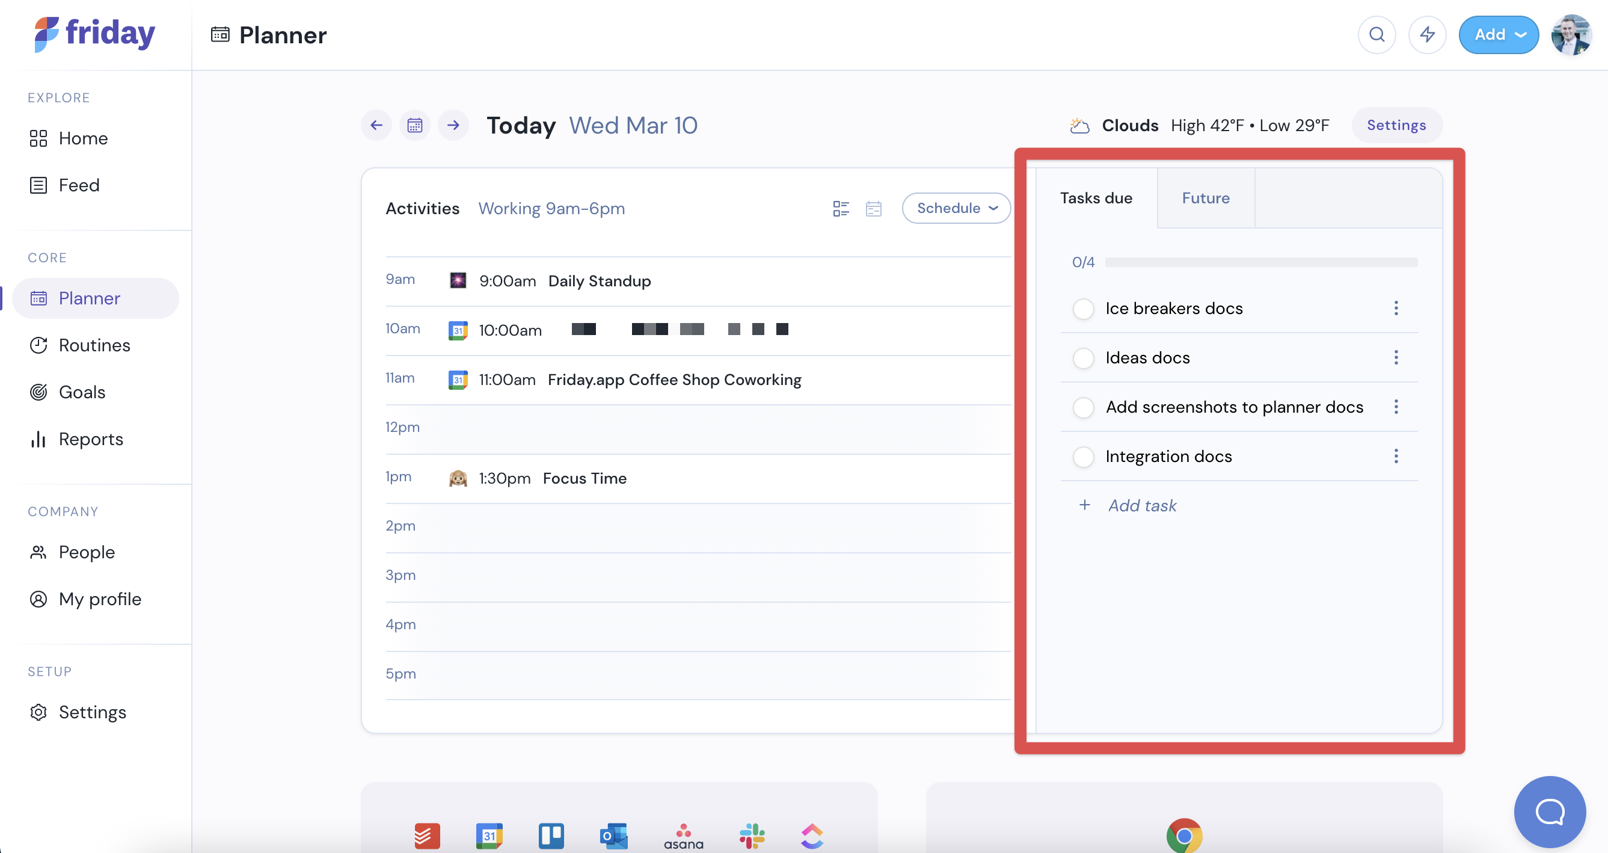This screenshot has height=853, width=1608.
Task: Click the calendar grid view icon
Action: [x=872, y=209]
